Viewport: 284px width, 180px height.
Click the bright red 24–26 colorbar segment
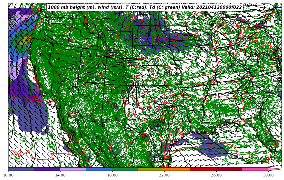(x=203, y=169)
